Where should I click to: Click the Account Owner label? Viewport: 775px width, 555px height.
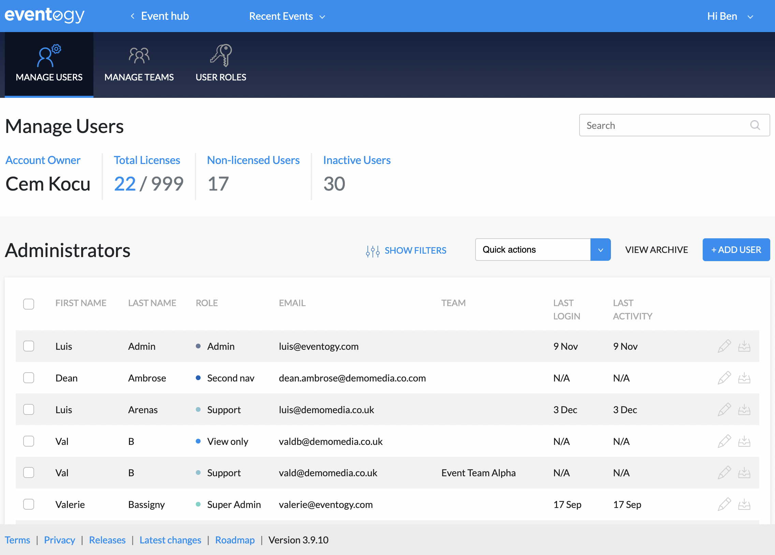[43, 160]
